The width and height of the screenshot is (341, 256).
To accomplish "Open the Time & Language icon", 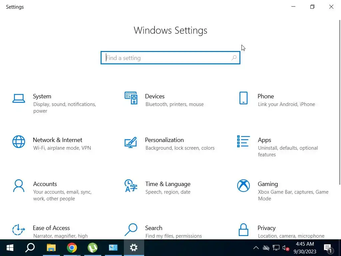I will tap(131, 186).
